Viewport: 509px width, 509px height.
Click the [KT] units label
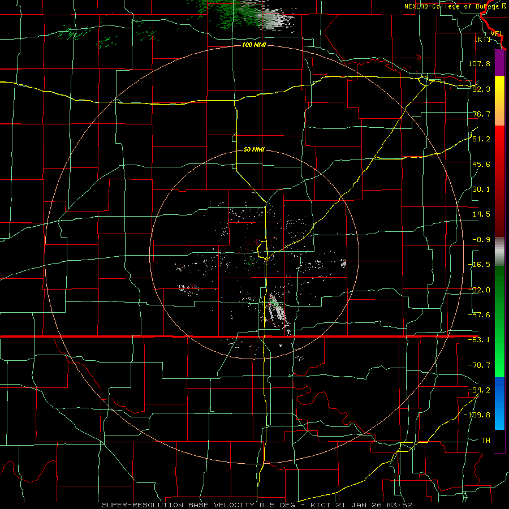pyautogui.click(x=483, y=39)
